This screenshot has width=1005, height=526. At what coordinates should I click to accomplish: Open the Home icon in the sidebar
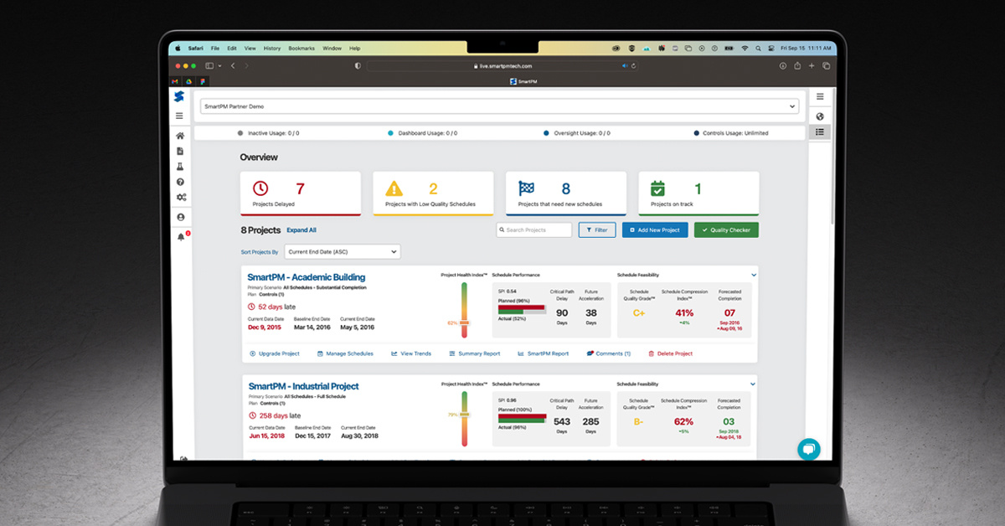pos(179,137)
